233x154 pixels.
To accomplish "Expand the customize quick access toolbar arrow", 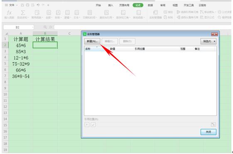I will tap(48, 5).
